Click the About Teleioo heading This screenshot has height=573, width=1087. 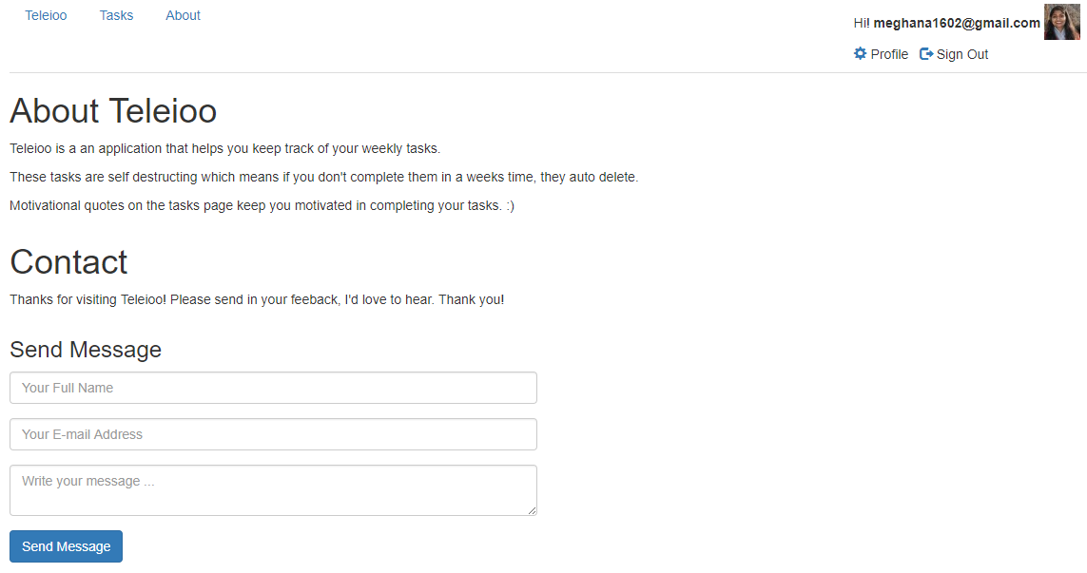coord(113,111)
